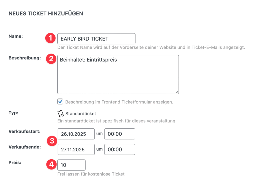Click red step marker number 3
Screen dimensions: 261x180
pos(52,141)
